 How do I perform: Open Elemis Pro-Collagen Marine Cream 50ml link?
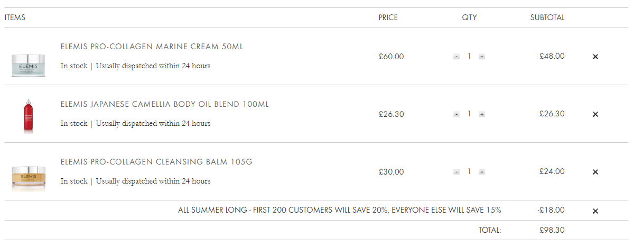point(152,47)
